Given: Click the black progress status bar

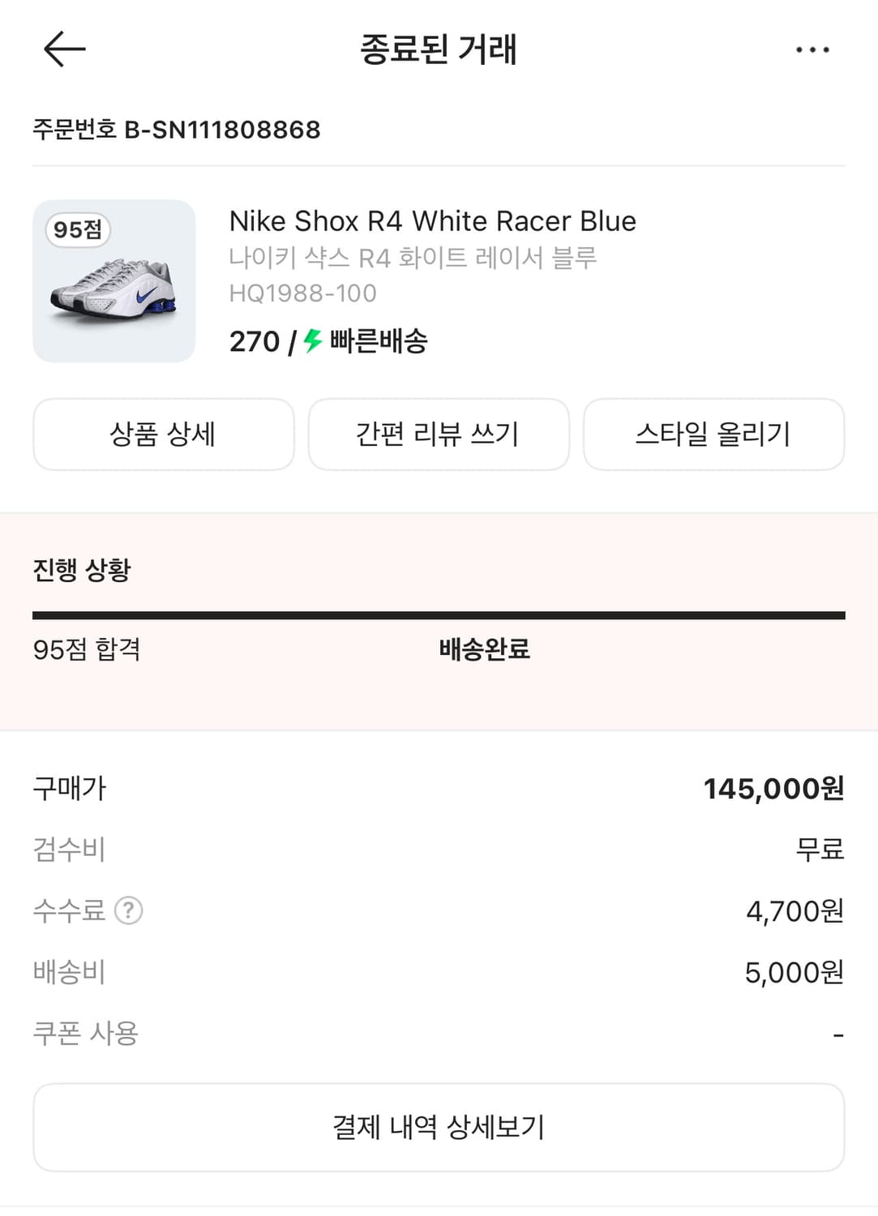Looking at the screenshot, I should 439,616.
